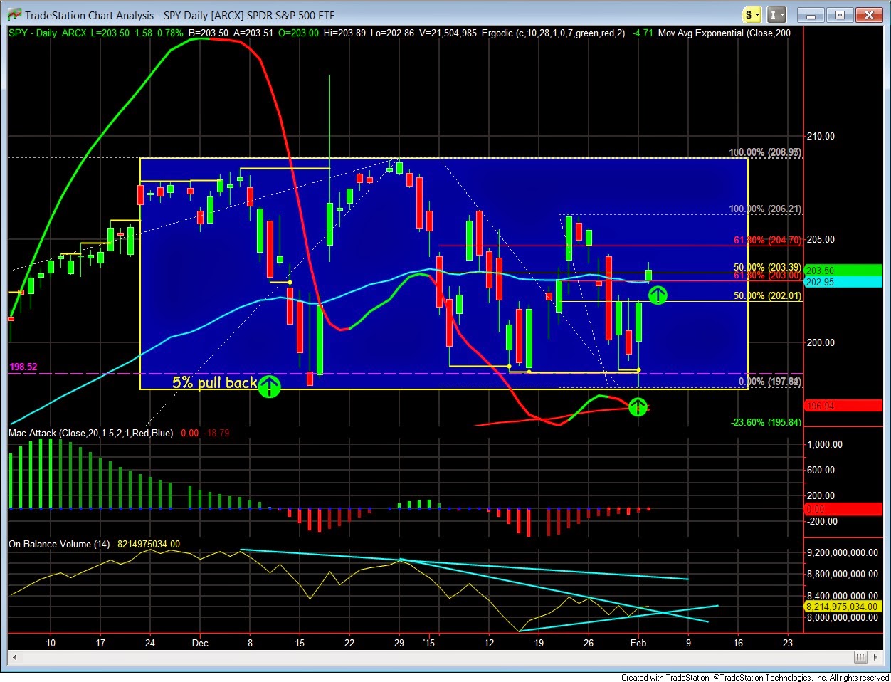
Task: Click the '50.00% (203.39)' Fibonacci label
Action: coord(767,267)
